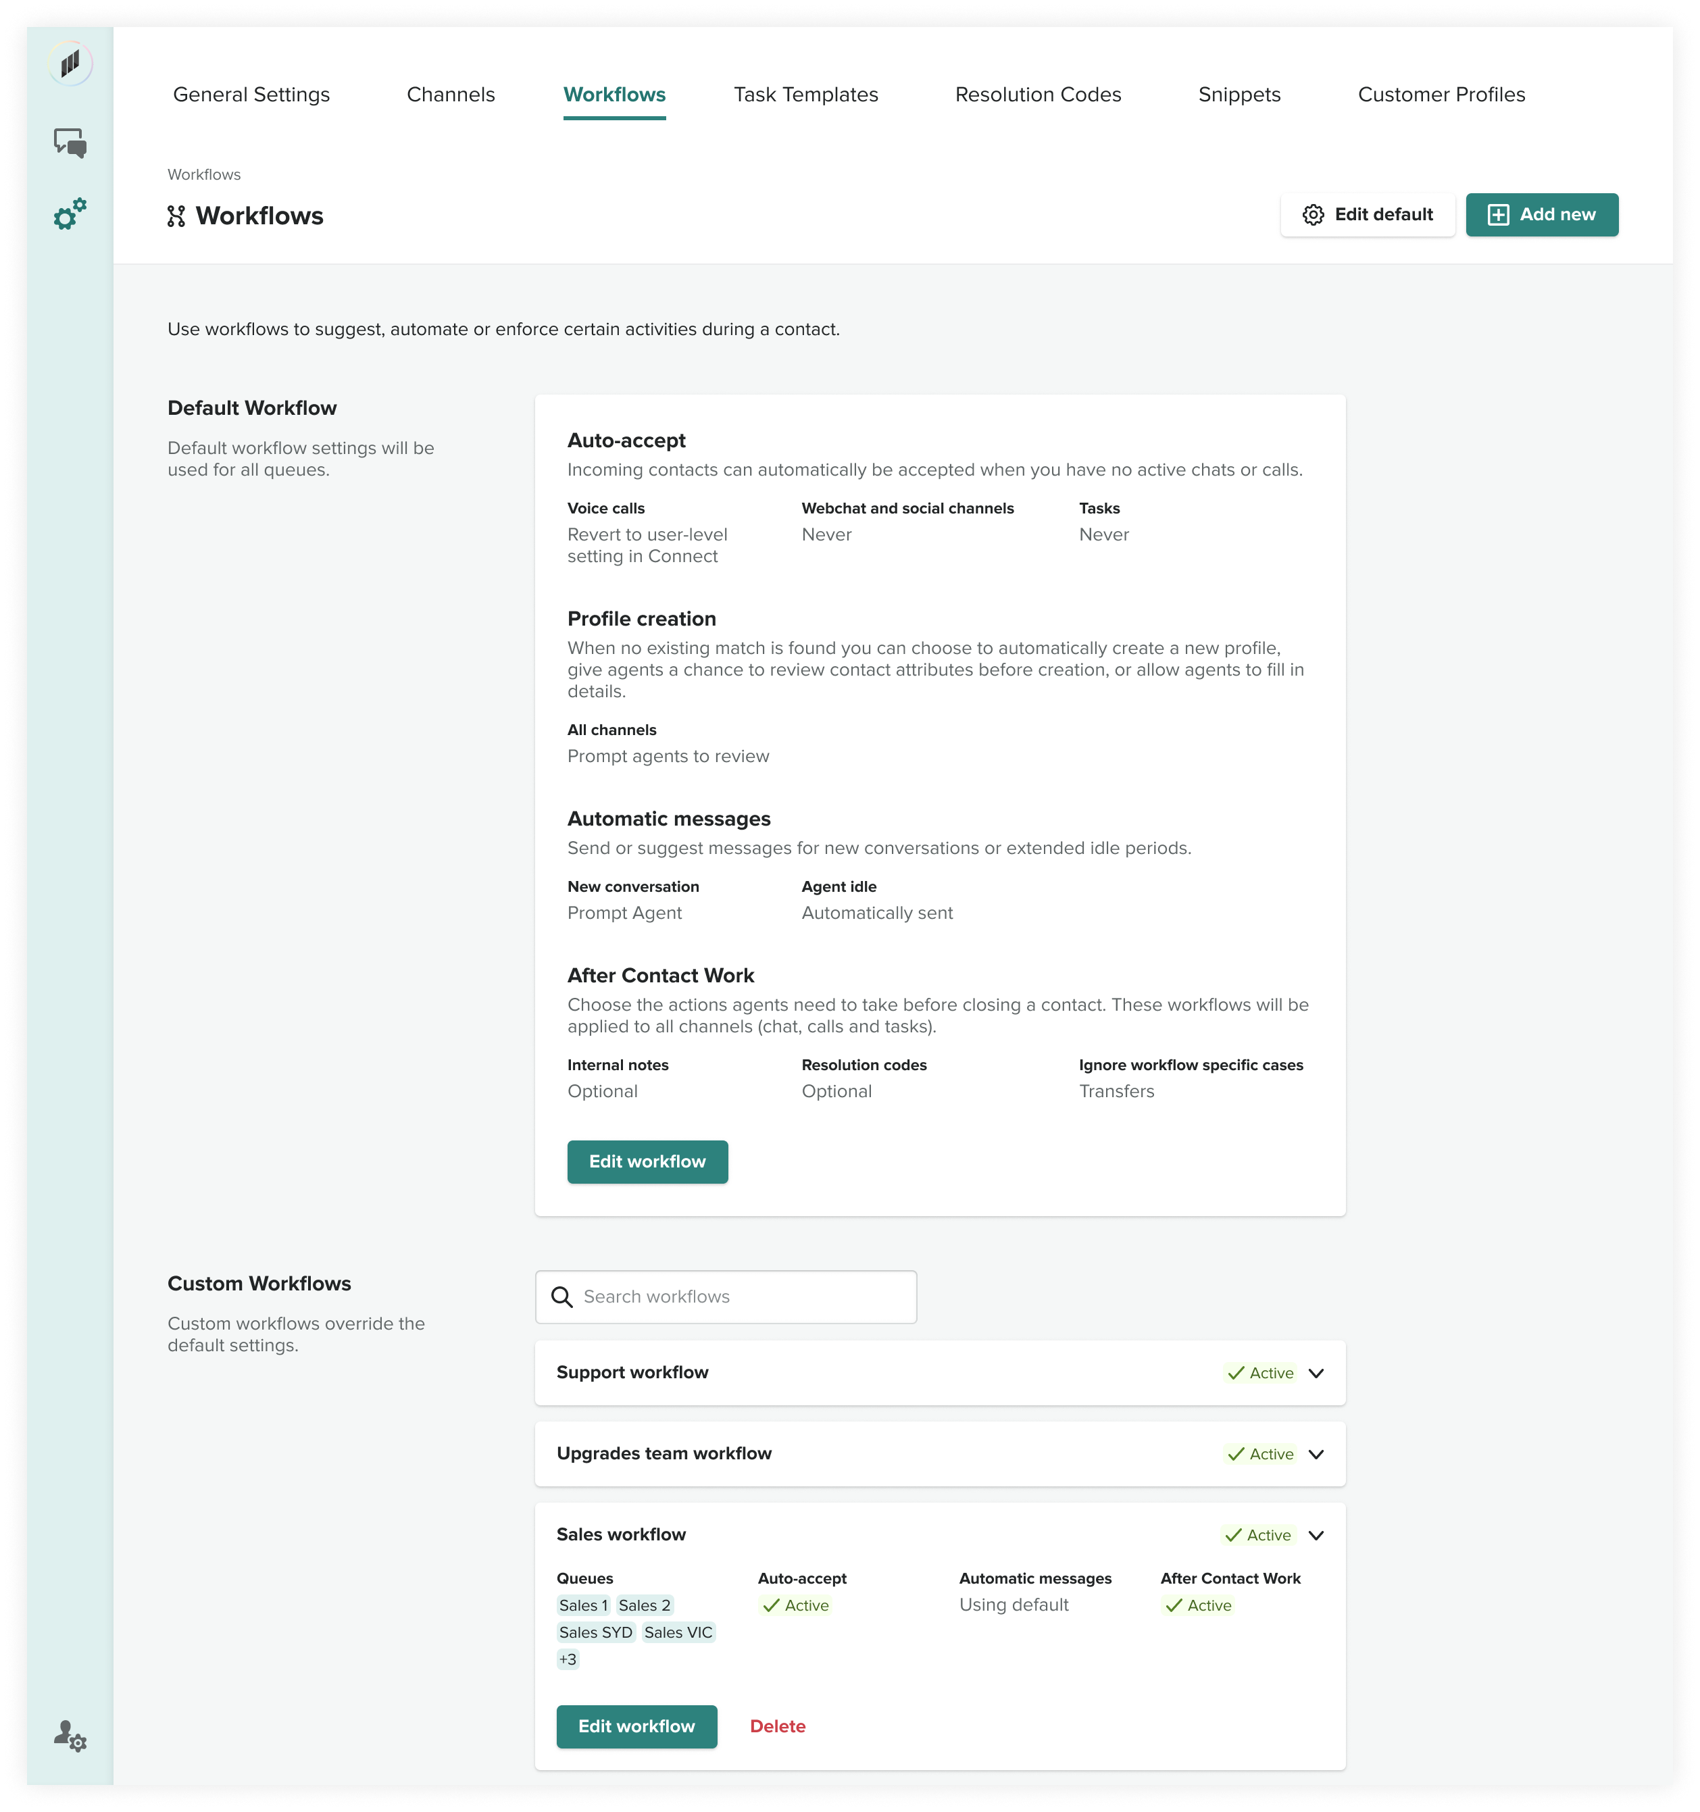Delete the Sales workflow

click(x=776, y=1726)
